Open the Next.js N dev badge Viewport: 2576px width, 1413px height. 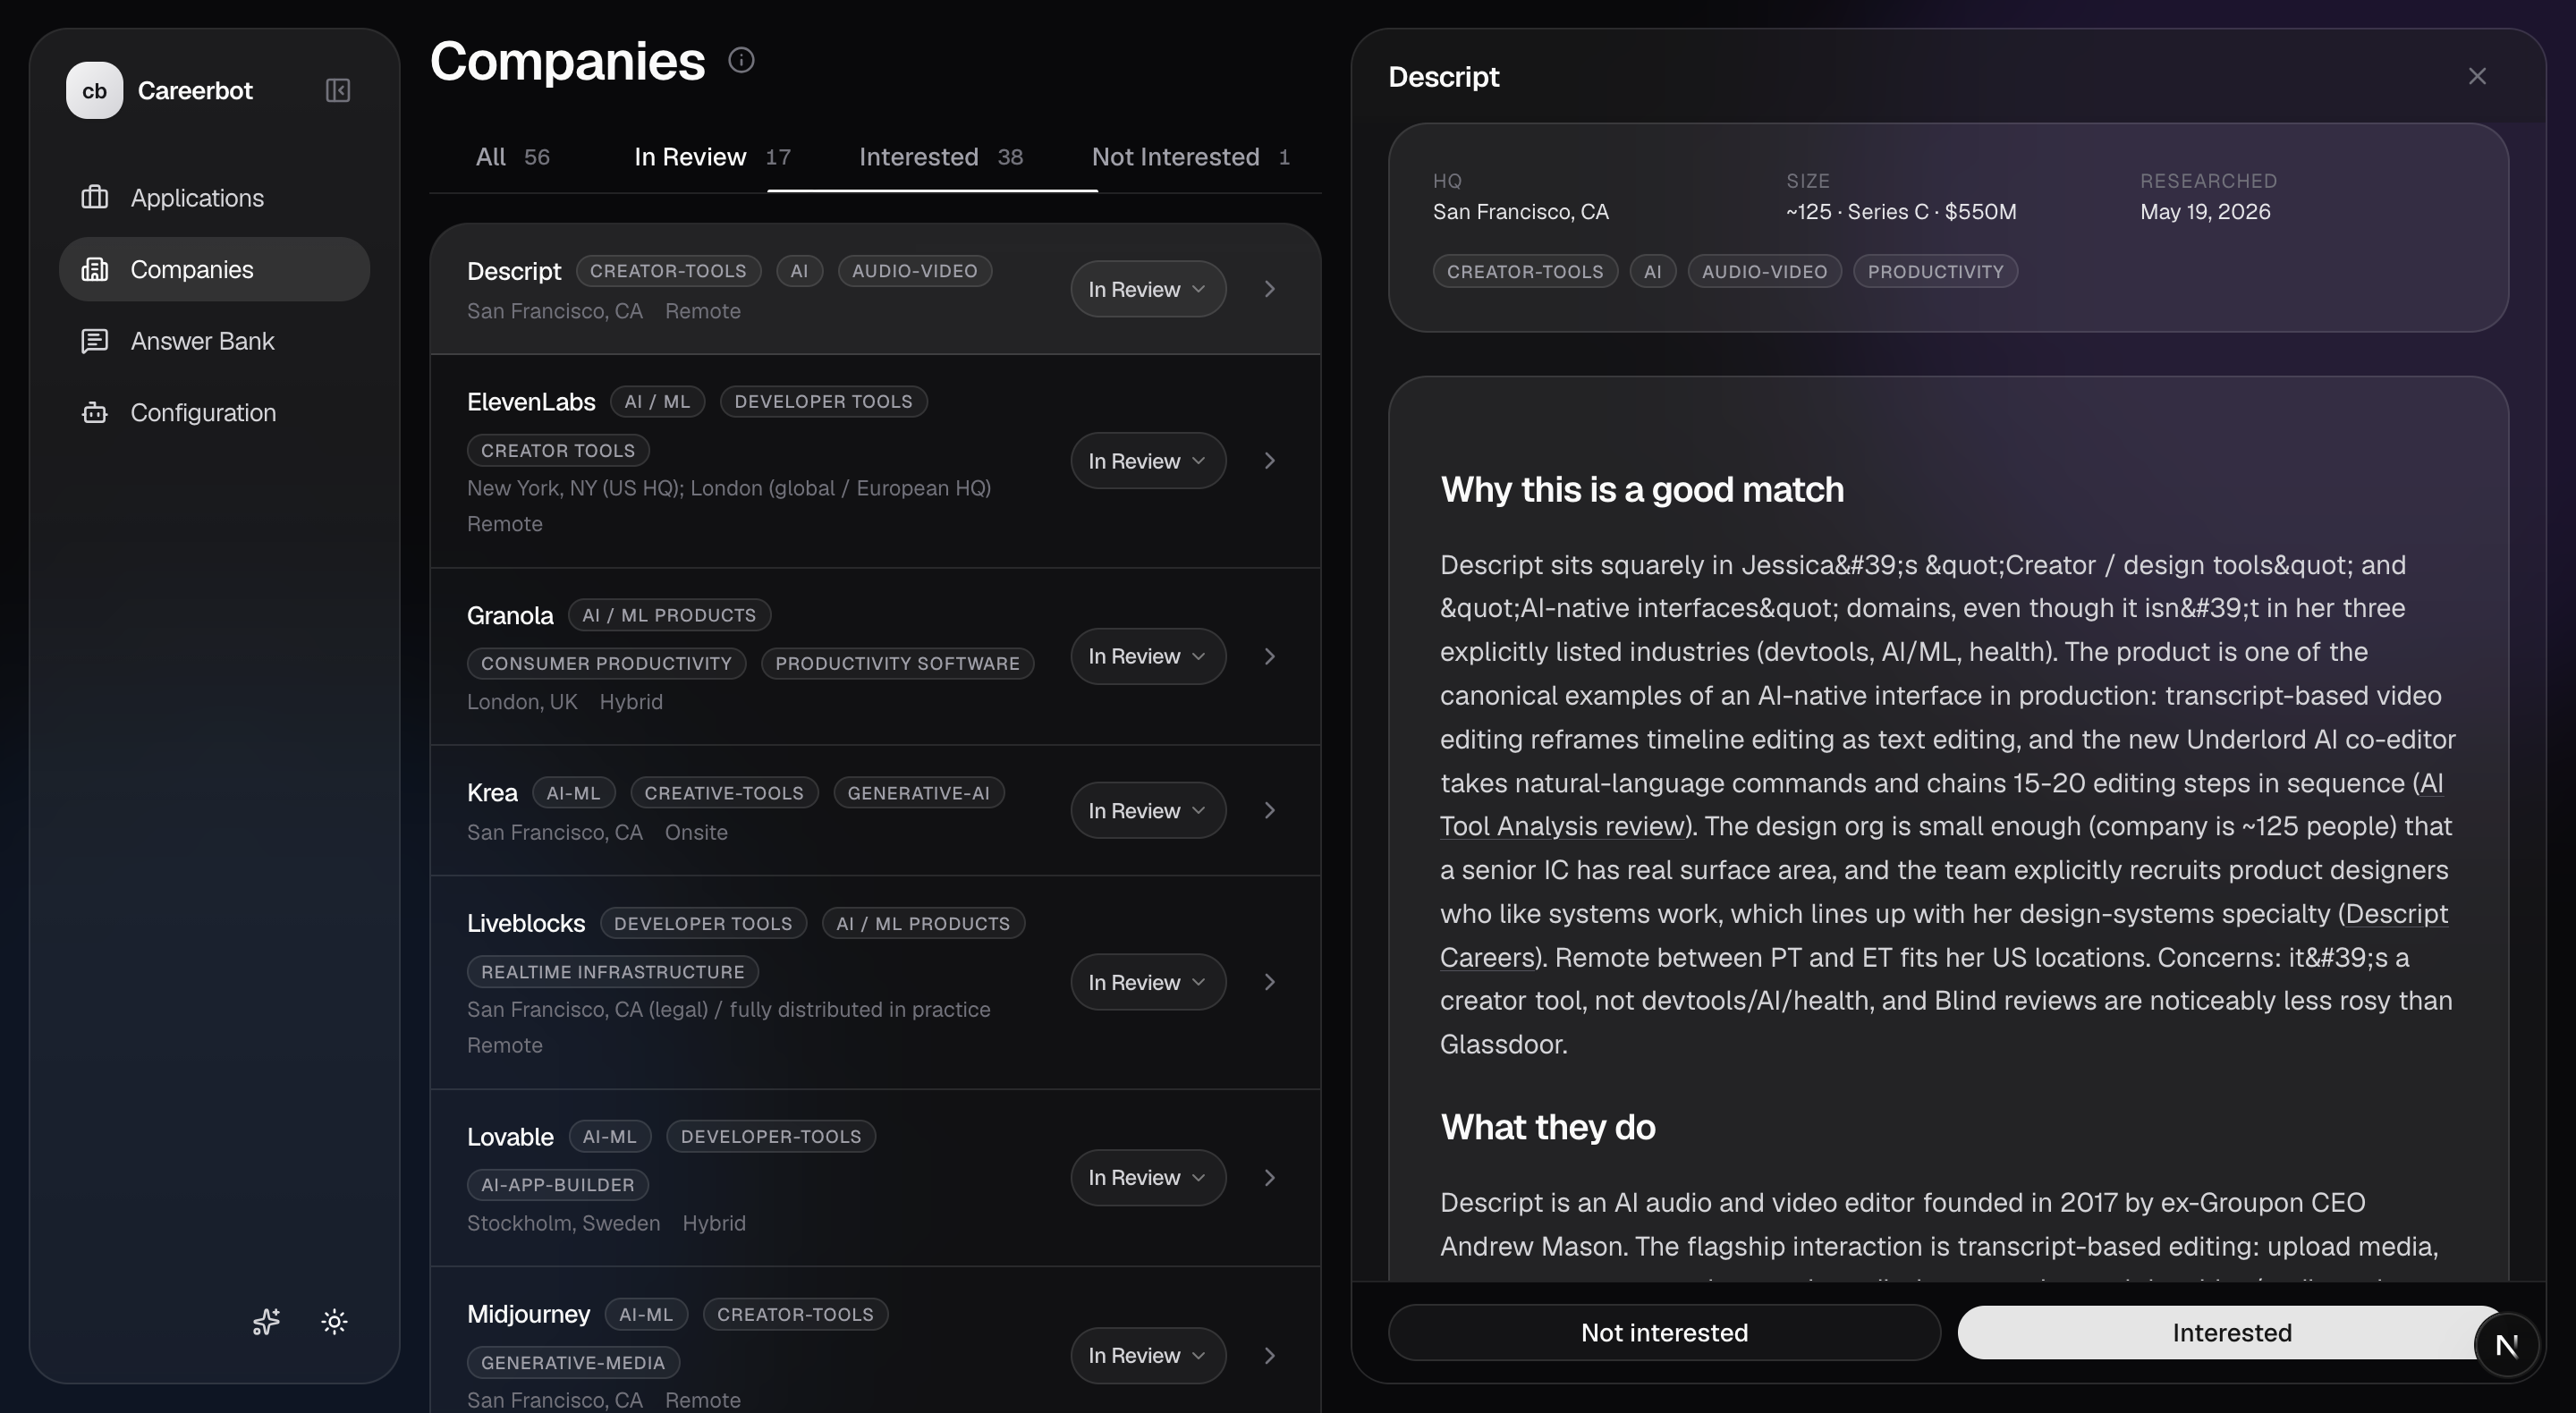click(x=2506, y=1346)
